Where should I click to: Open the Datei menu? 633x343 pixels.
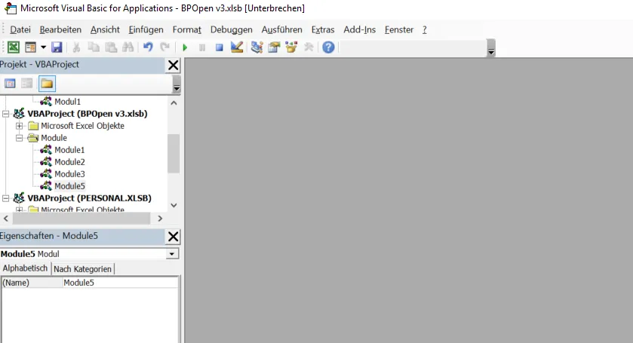(x=20, y=30)
